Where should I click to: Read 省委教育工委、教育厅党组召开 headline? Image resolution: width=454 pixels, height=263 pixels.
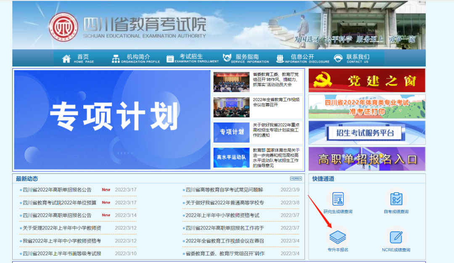point(276,80)
